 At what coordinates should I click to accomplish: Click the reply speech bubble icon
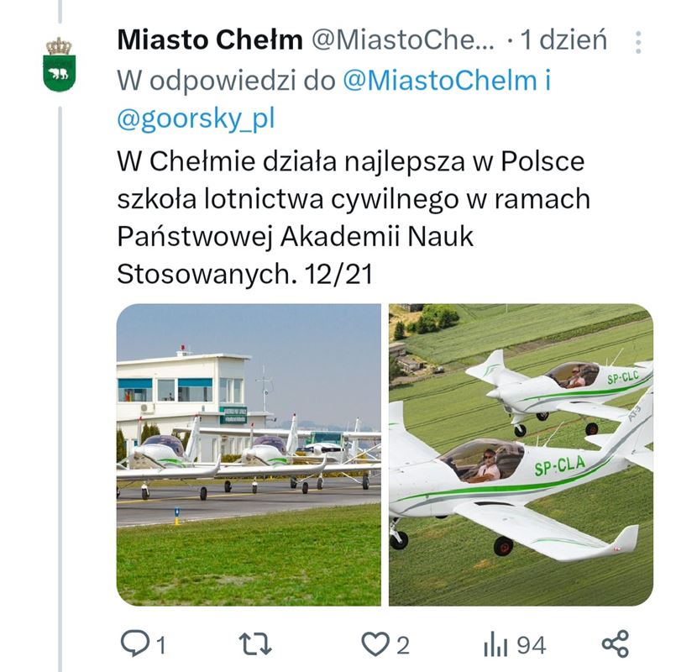(134, 644)
